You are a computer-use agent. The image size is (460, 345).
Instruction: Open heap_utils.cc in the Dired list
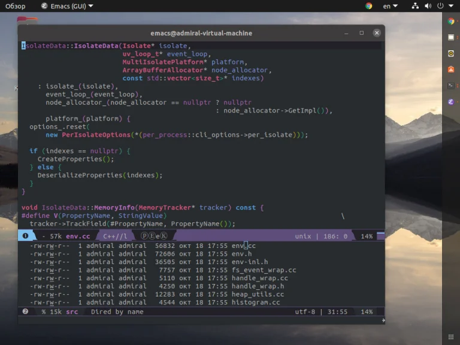coord(258,294)
